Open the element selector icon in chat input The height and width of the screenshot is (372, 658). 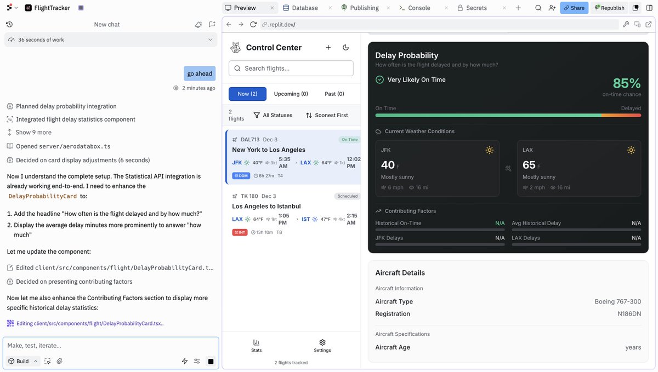pyautogui.click(x=48, y=360)
